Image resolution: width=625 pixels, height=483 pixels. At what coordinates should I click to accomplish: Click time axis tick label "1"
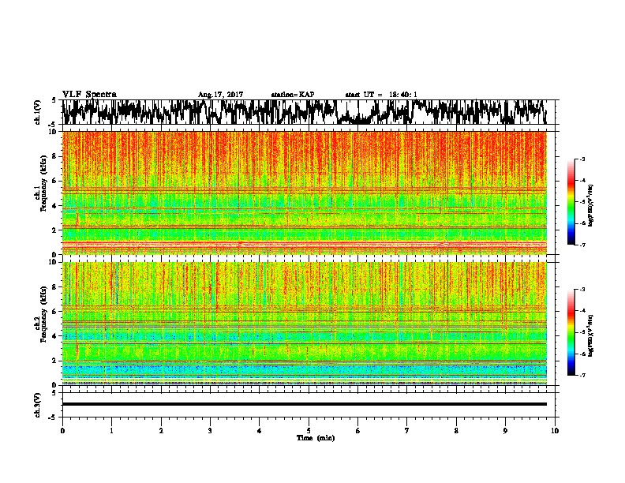(x=111, y=431)
